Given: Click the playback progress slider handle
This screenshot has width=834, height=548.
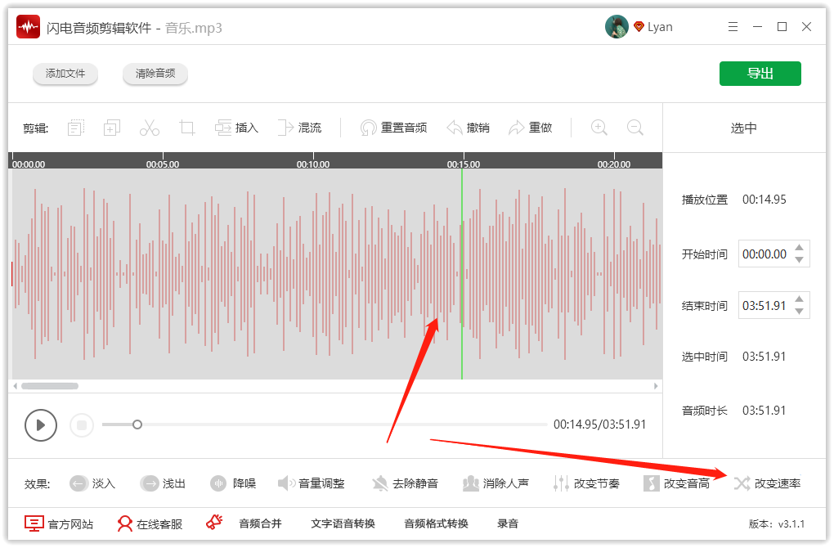Looking at the screenshot, I should 137,424.
